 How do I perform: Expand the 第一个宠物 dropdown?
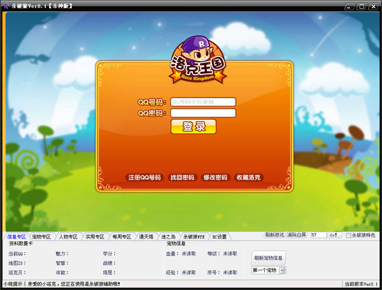pyautogui.click(x=282, y=270)
